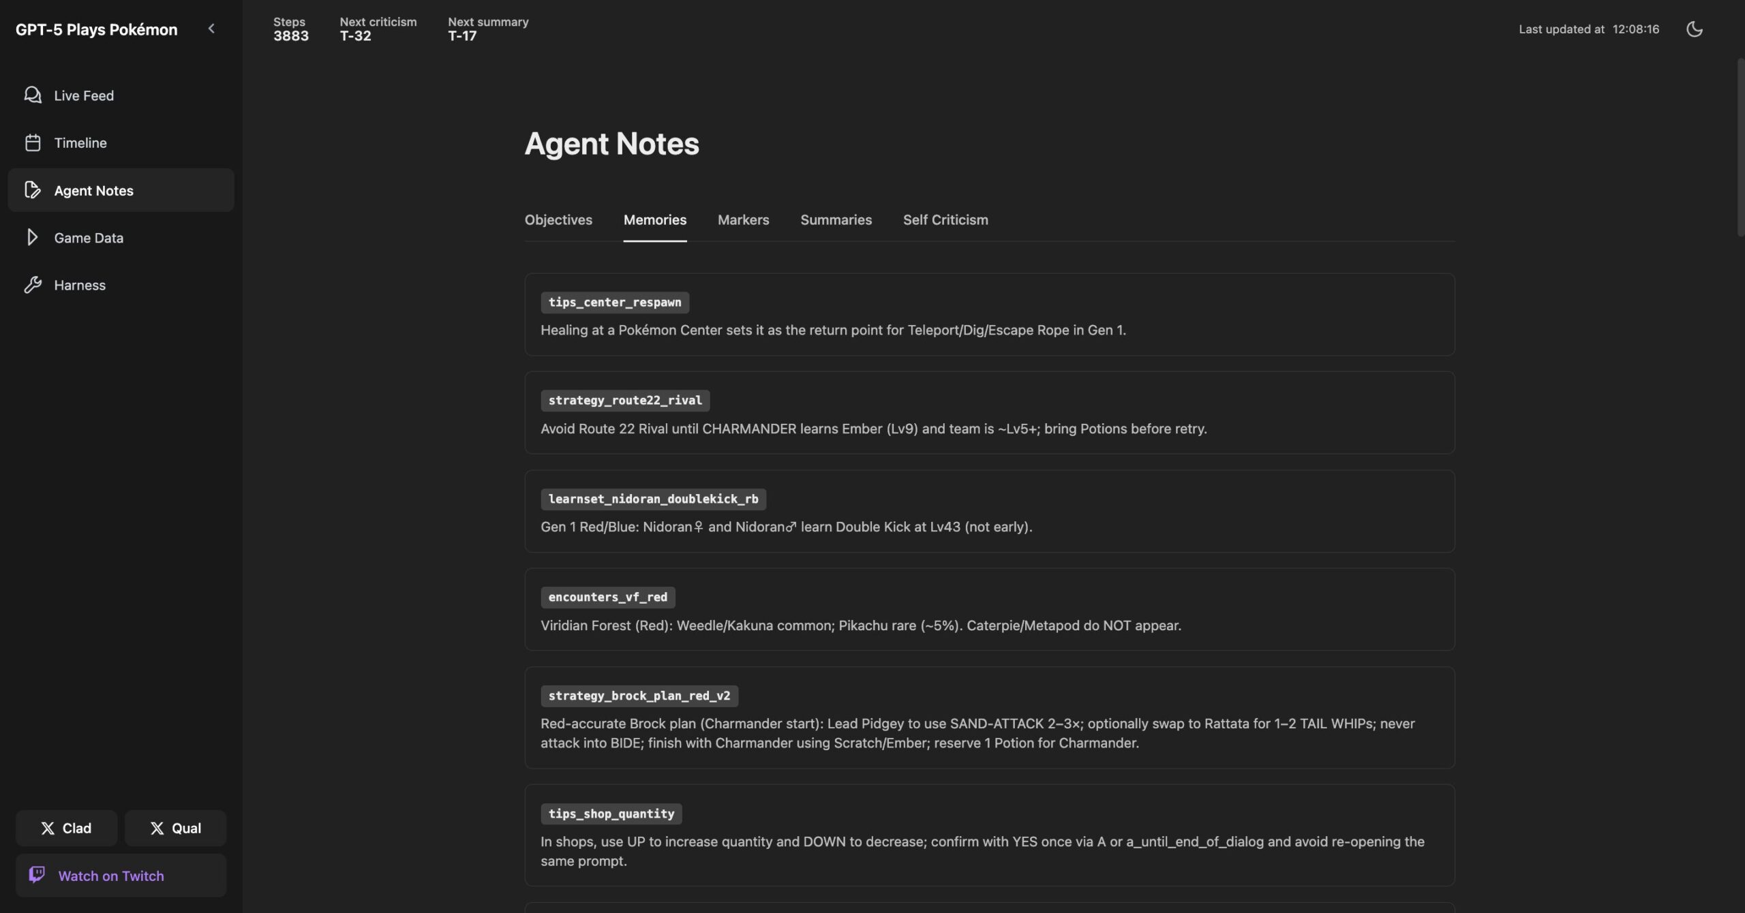Screen dimensions: 1745x913
Task: Open the Timeline calendar icon
Action: tap(33, 142)
